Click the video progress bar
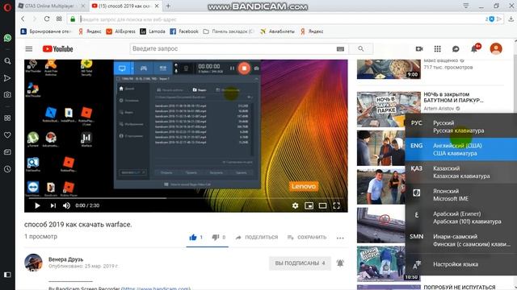The height and width of the screenshot is (290, 517). (186, 198)
